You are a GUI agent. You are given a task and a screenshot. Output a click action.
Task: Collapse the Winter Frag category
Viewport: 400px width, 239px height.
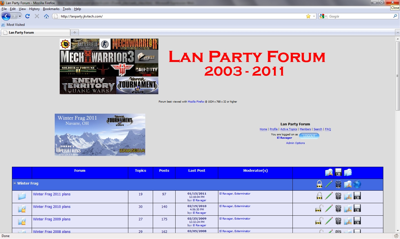[15, 183]
